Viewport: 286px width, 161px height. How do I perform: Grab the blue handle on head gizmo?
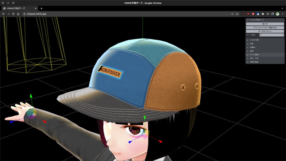[130, 142]
